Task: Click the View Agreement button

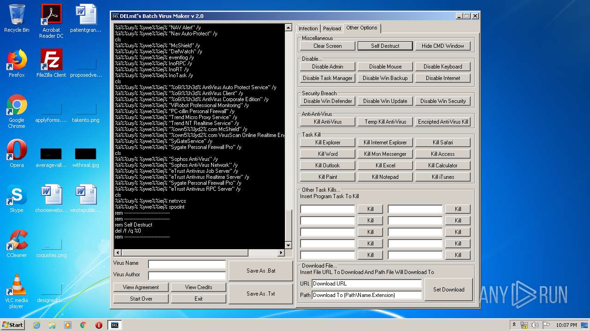Action: (x=141, y=287)
